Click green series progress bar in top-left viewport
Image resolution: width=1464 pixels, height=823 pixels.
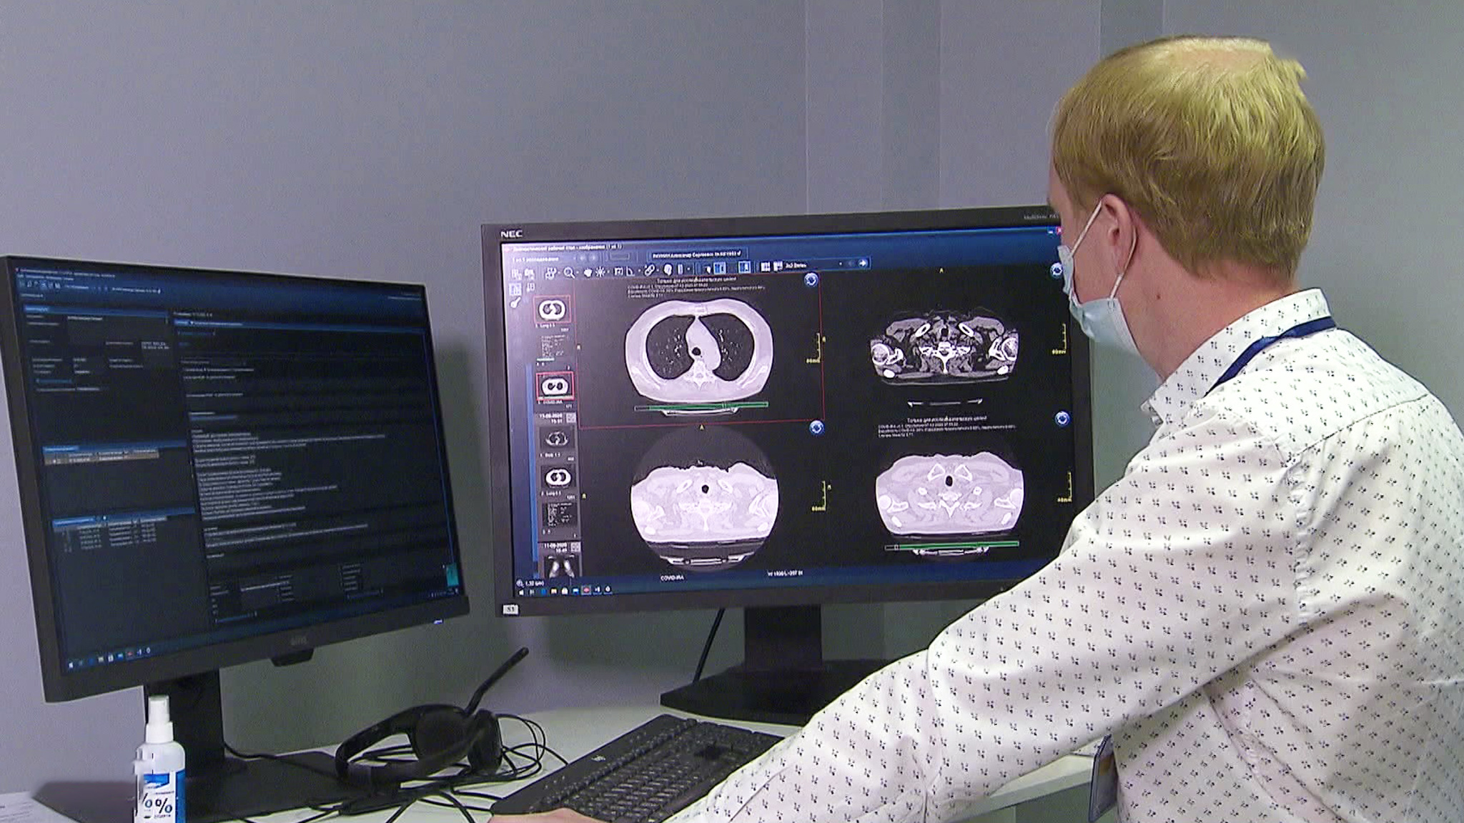click(x=701, y=407)
